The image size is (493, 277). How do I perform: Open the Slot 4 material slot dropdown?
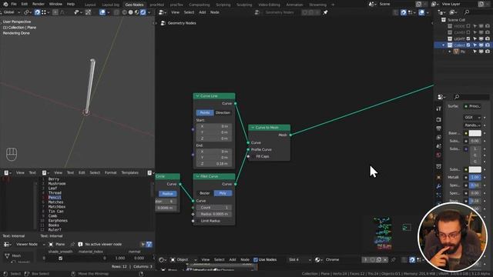tap(300, 260)
